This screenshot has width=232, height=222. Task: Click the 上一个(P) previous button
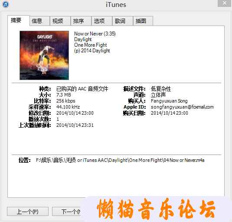(x=28, y=211)
